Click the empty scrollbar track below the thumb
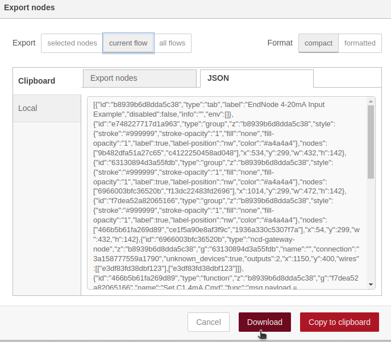The image size is (391, 342). tap(371, 233)
